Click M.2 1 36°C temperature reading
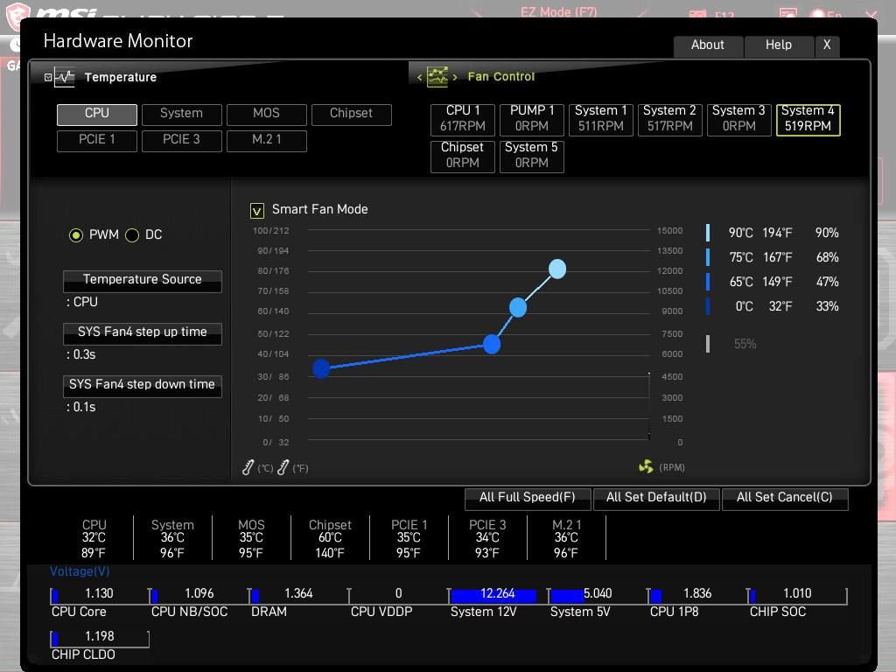This screenshot has height=672, width=896. 566,538
